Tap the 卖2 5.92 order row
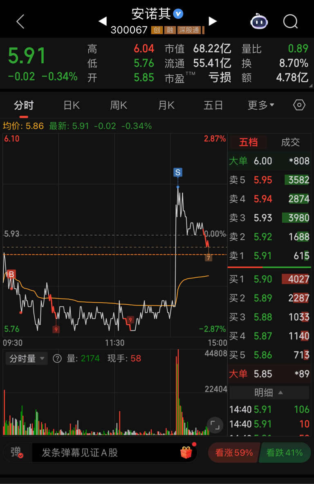The width and height of the screenshot is (314, 484). 269,237
